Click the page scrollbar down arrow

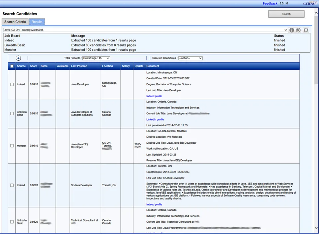(x=316, y=228)
